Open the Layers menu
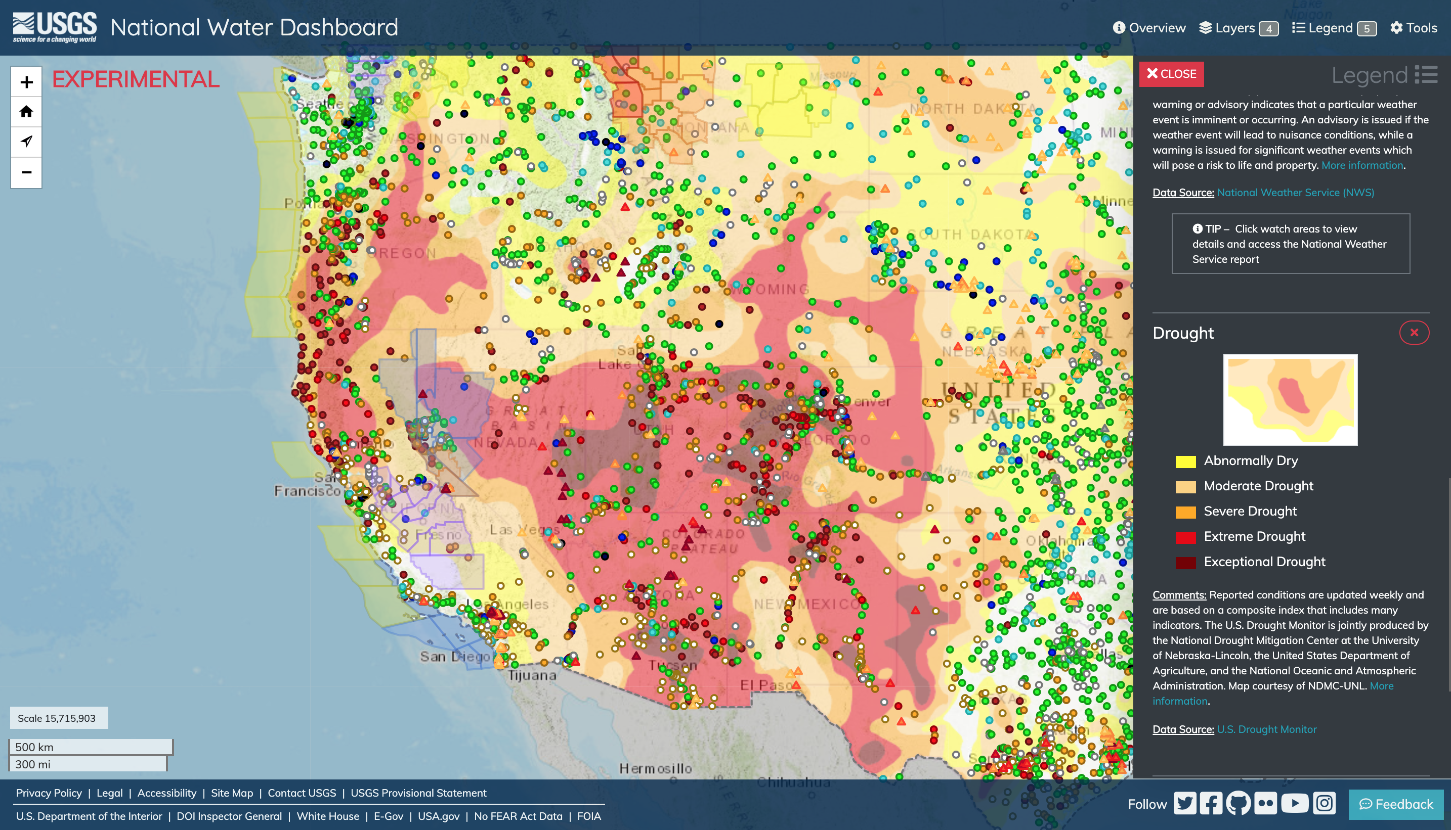 click(x=1239, y=28)
